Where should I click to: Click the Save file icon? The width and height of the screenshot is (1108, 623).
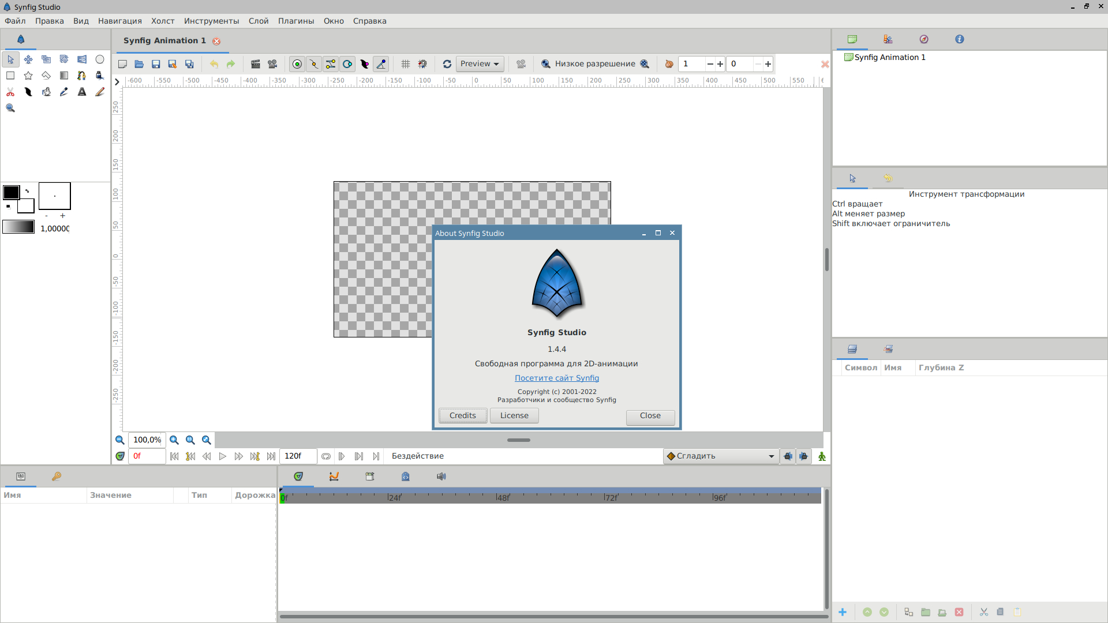tap(156, 64)
